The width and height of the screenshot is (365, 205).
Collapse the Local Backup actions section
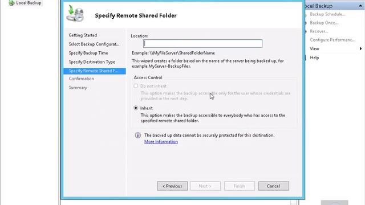point(360,6)
